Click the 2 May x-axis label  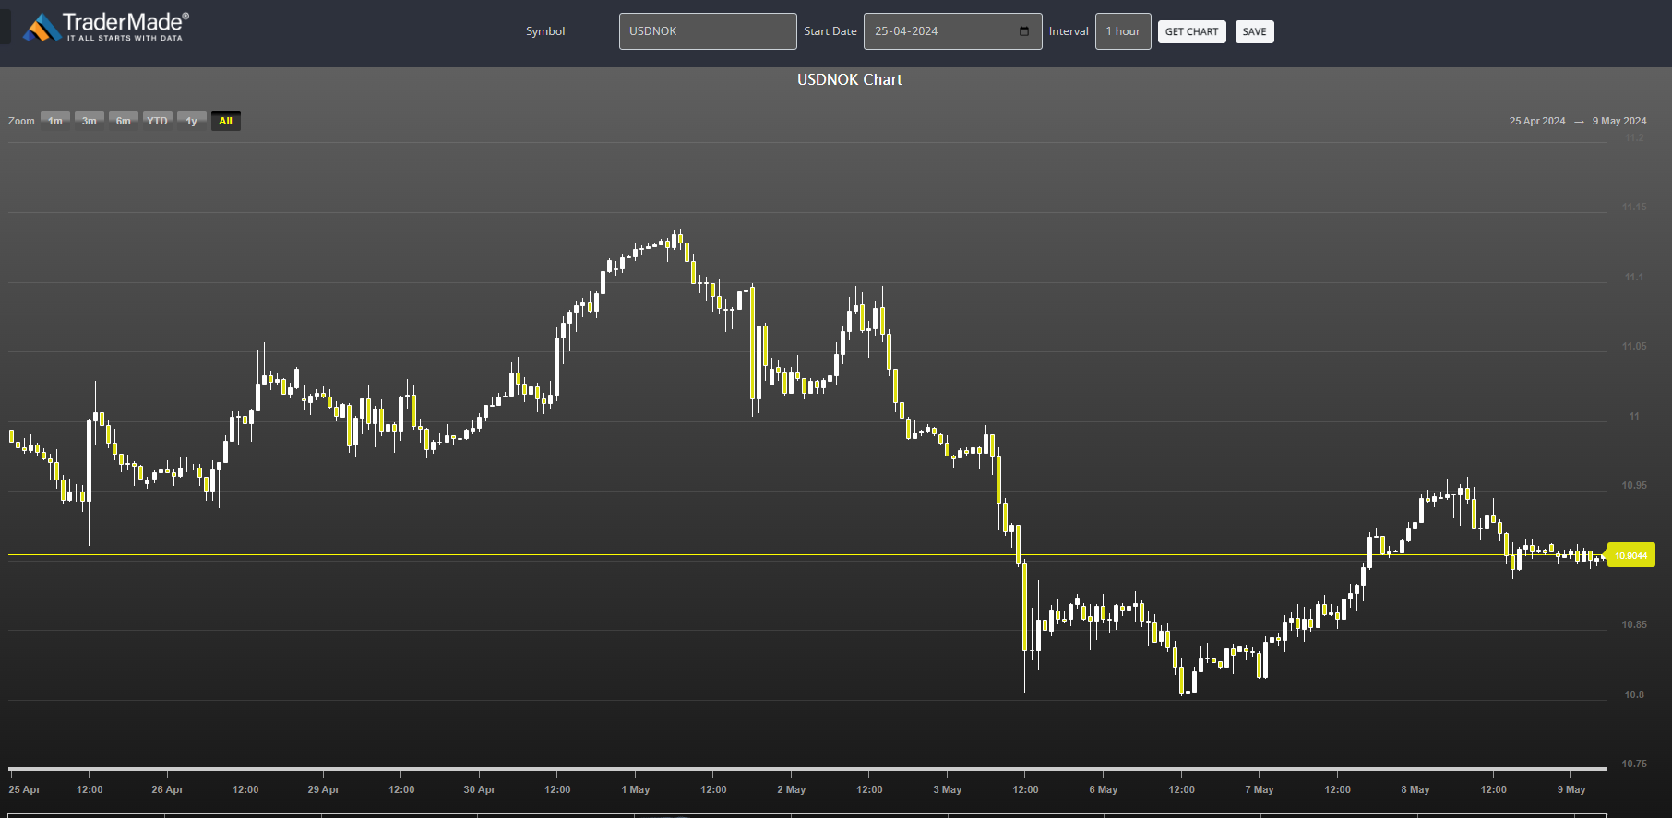792,789
